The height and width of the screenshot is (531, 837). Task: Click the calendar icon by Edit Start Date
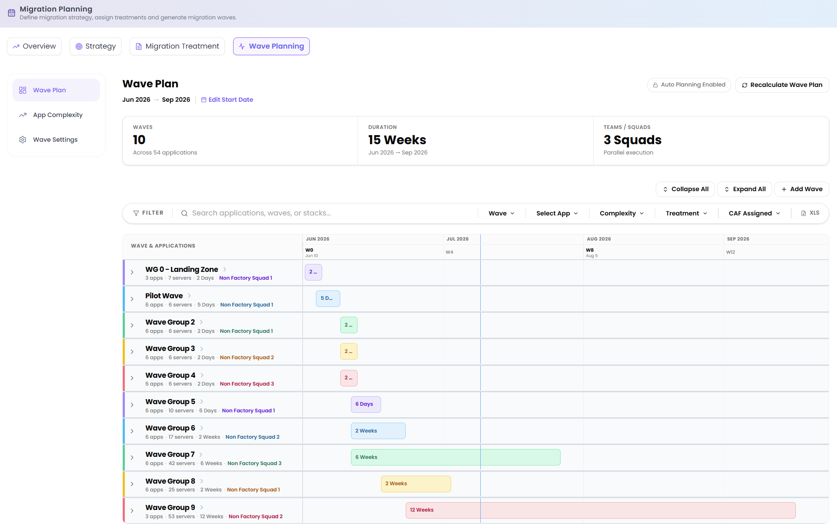coord(203,100)
